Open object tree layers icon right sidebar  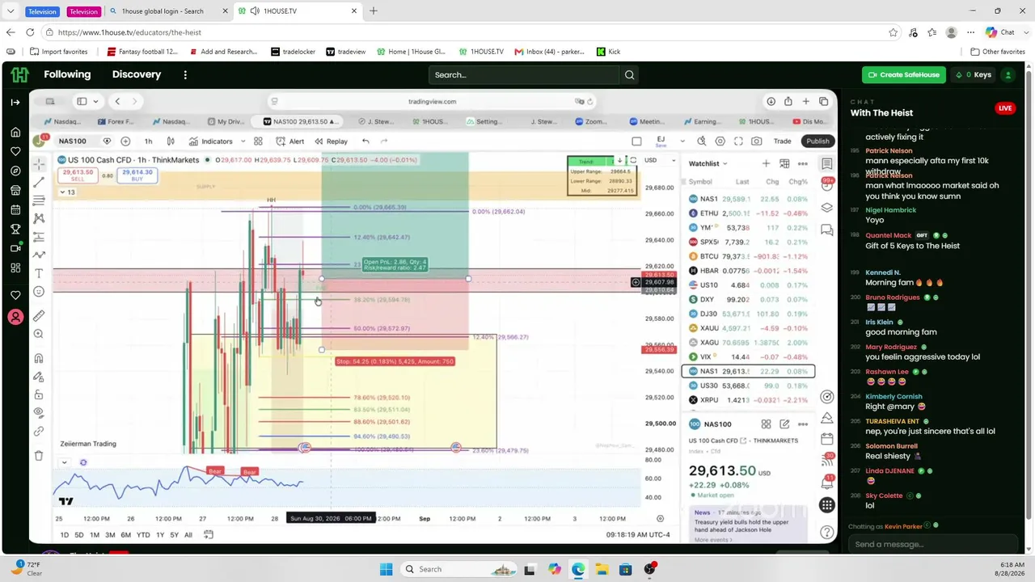[x=826, y=208]
